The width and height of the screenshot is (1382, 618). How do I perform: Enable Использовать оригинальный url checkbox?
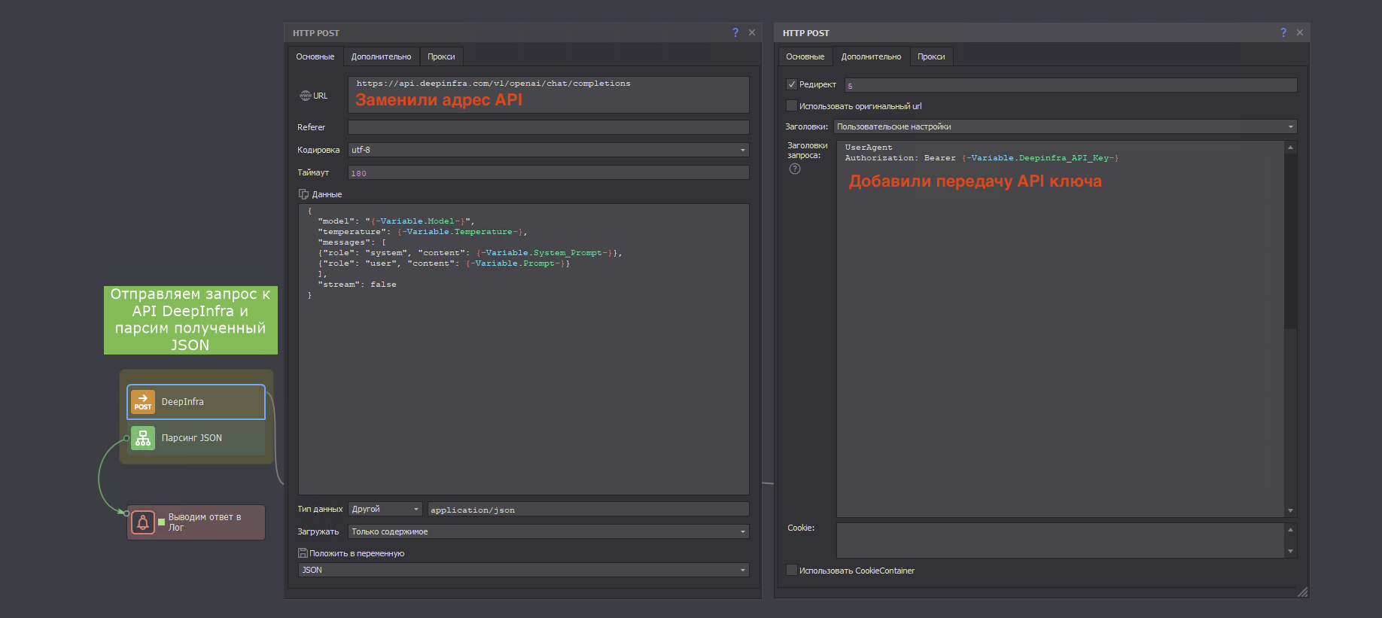click(791, 106)
